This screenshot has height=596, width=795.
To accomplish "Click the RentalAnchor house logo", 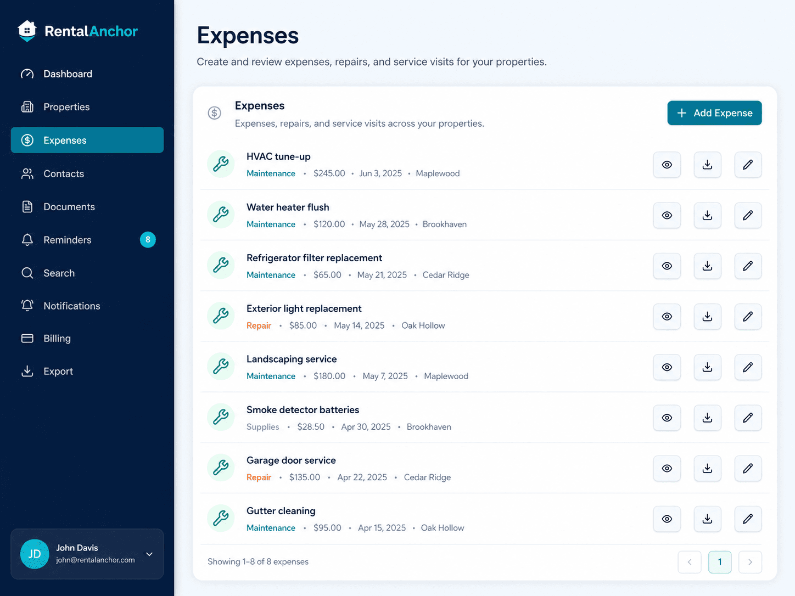I will [27, 31].
